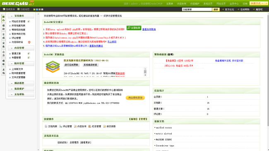Open the red 更新说明 link
Screen dimensions: 269x151
point(120,73)
